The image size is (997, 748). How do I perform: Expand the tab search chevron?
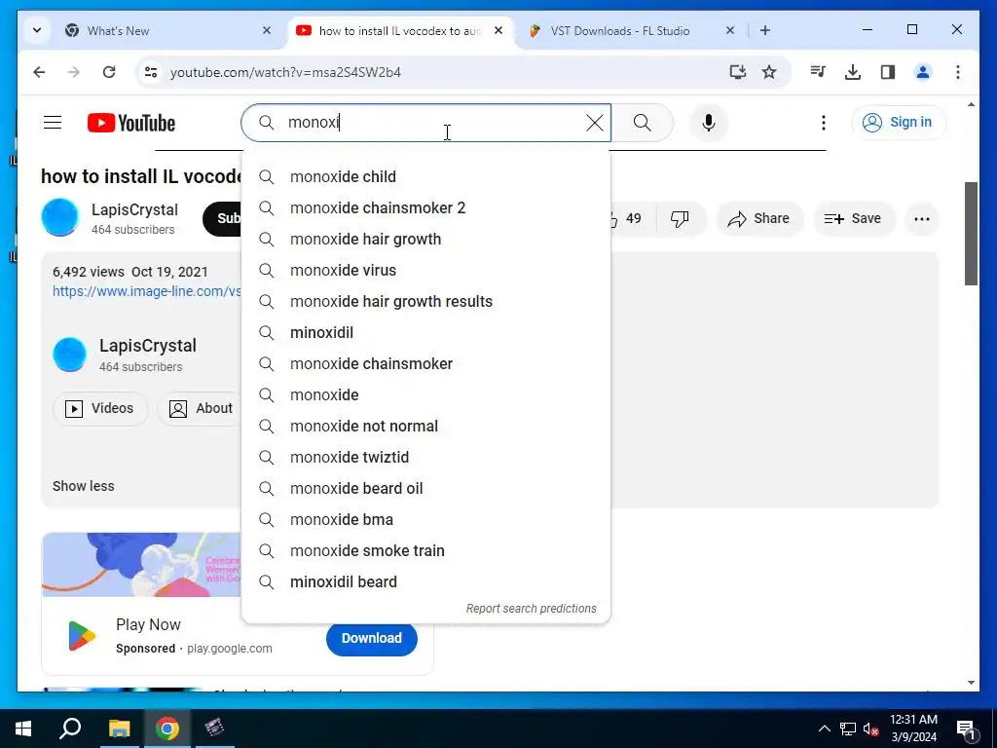coord(37,30)
